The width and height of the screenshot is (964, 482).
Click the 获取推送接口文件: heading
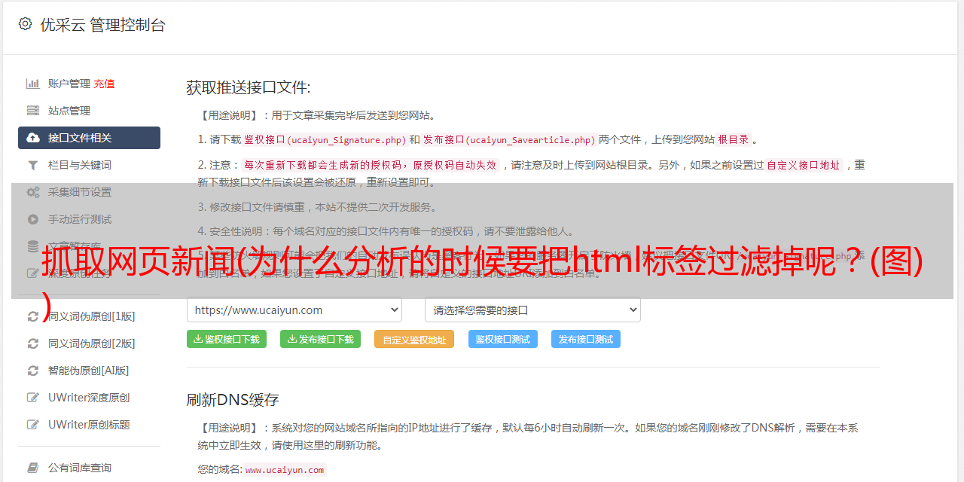click(249, 87)
